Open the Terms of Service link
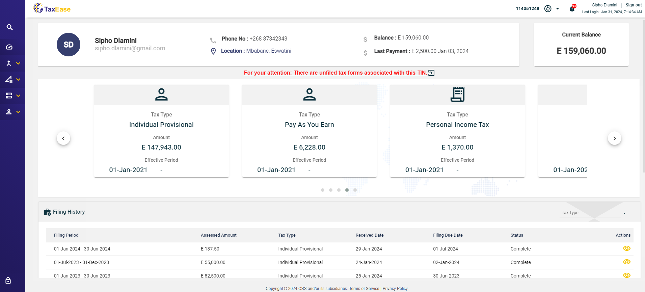The image size is (645, 292). pos(364,289)
